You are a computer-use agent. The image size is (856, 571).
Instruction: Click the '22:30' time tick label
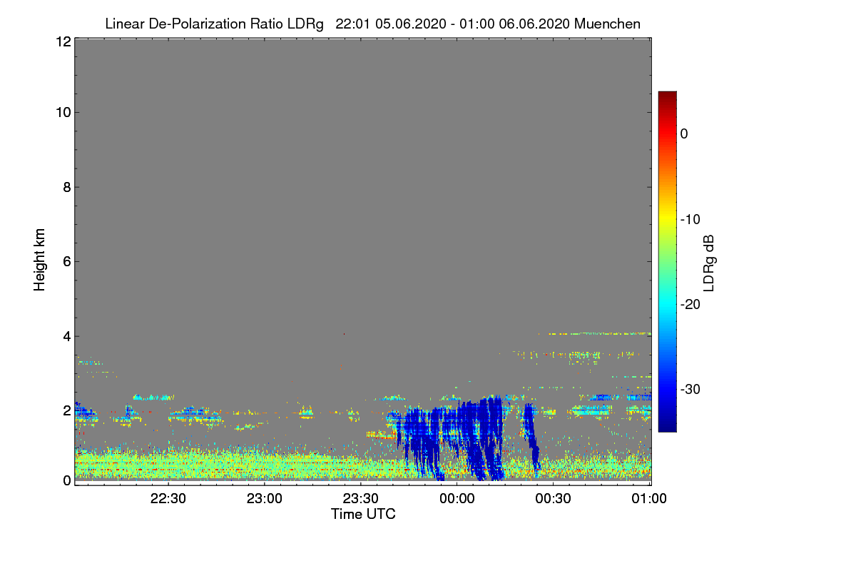tap(168, 499)
